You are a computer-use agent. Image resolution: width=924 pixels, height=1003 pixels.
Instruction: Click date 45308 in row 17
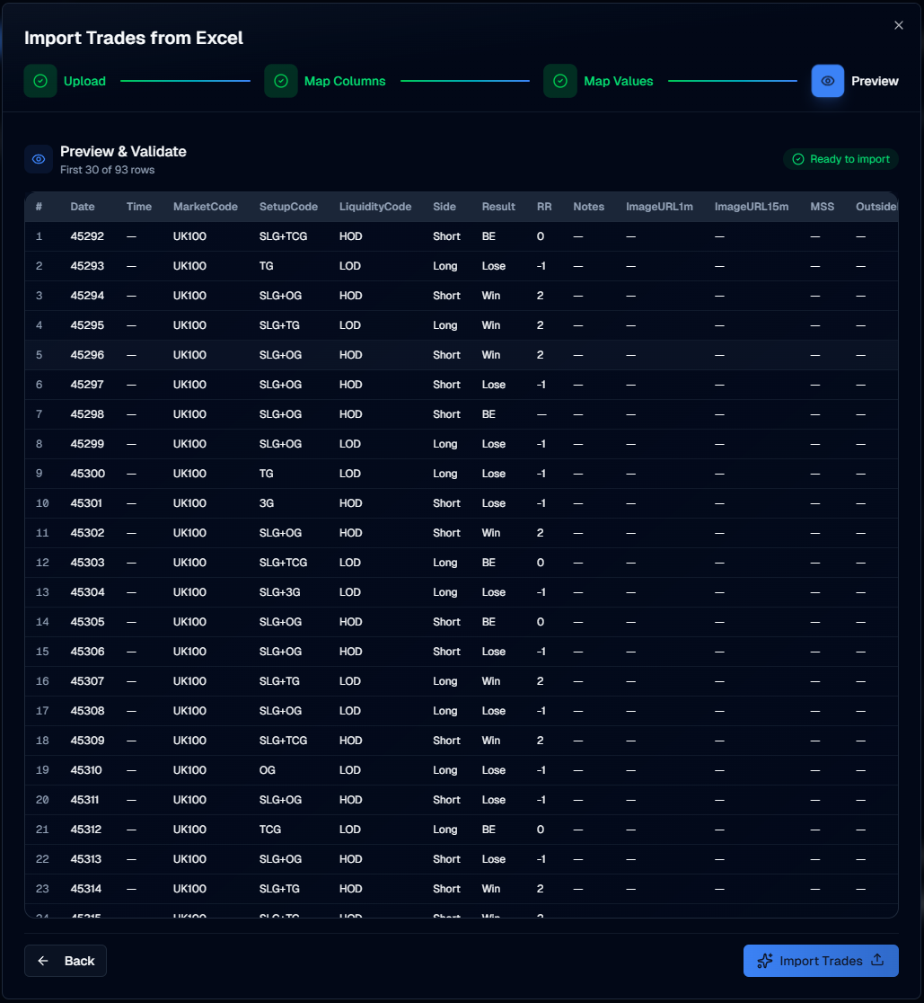(87, 711)
